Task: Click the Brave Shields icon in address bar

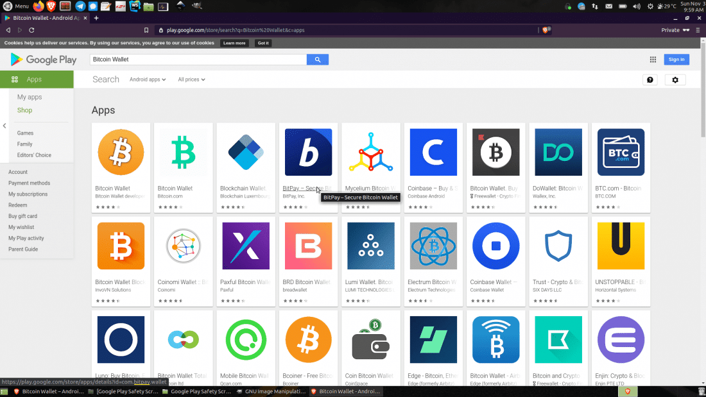Action: point(546,30)
